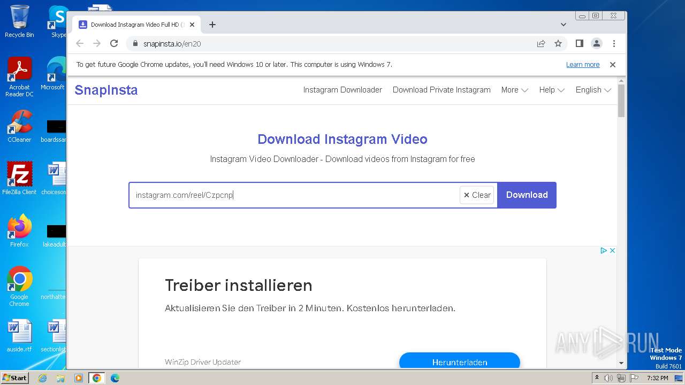
Task: Open Google Chrome desktop icon
Action: 19,287
